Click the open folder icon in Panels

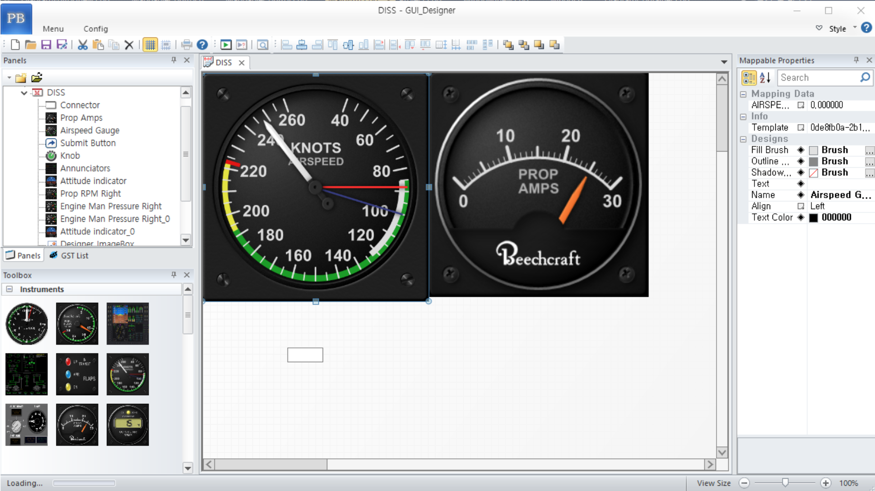(37, 77)
